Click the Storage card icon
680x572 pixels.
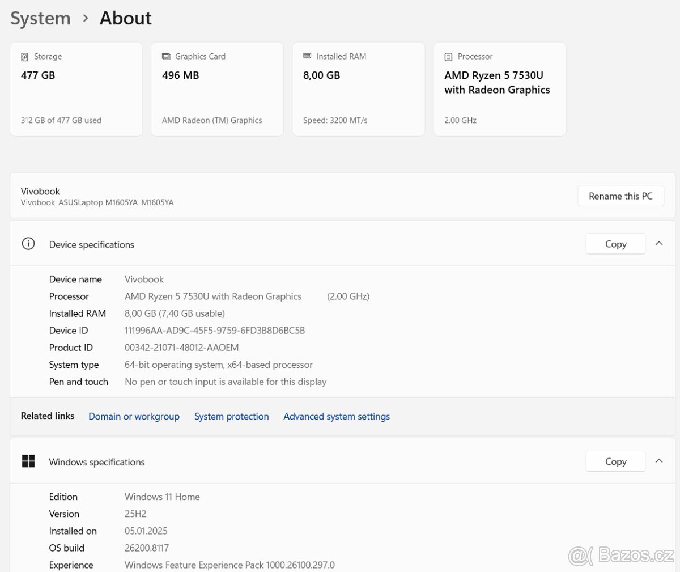(x=24, y=57)
